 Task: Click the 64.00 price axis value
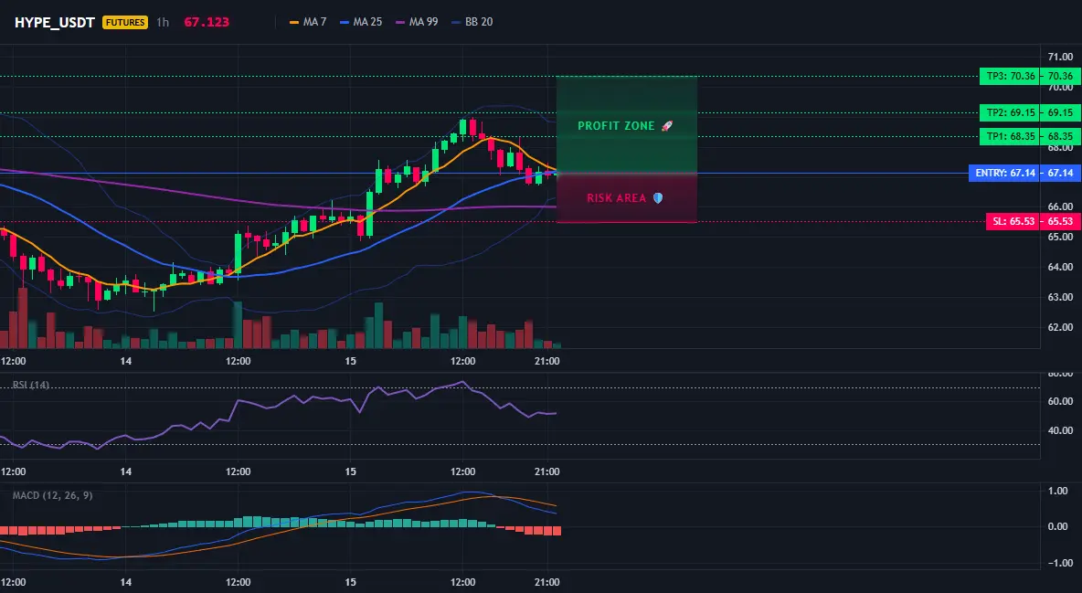(1061, 267)
